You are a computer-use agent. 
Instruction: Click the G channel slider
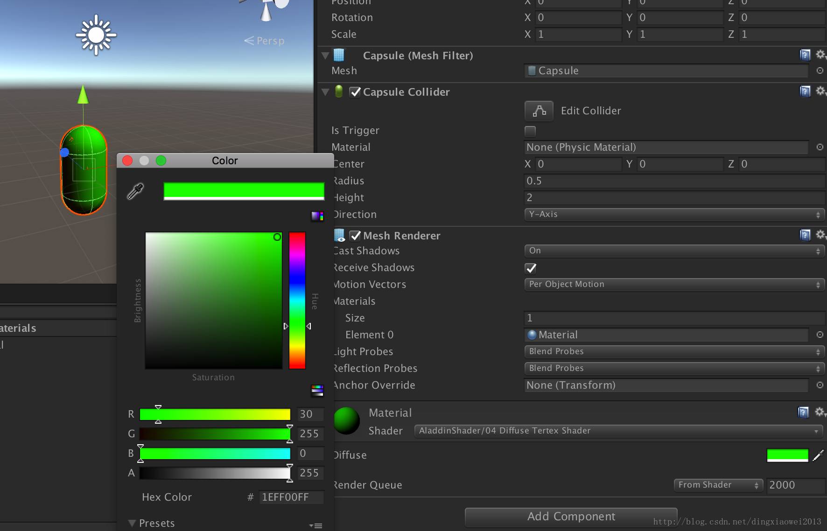[x=215, y=433]
